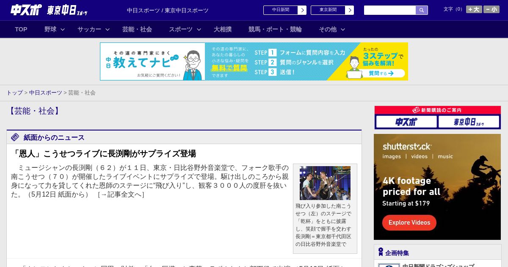Click the 芸能・社会 breadcrumb text
Image resolution: width=508 pixels, height=267 pixels.
coord(82,92)
